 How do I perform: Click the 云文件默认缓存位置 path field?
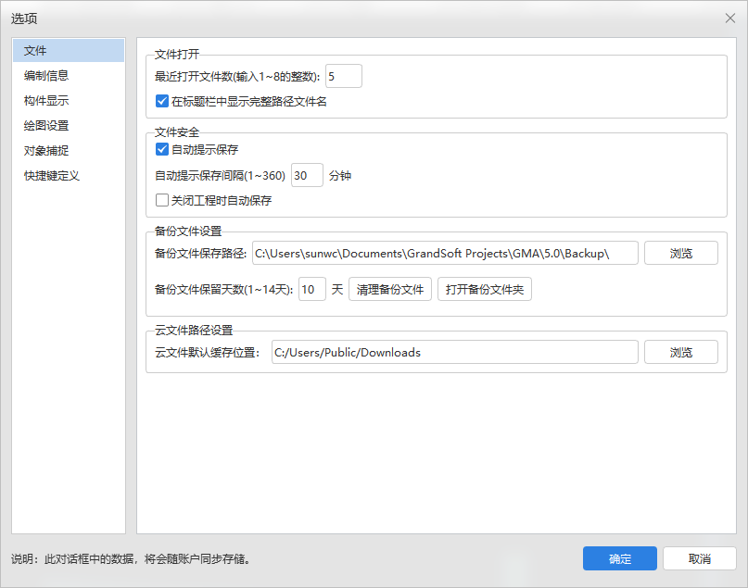point(454,352)
